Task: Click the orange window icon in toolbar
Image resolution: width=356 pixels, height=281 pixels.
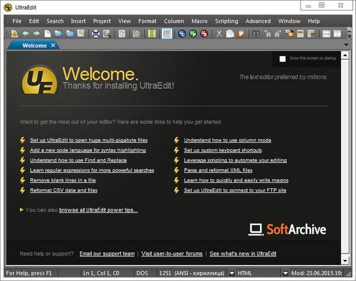Action: coord(301,33)
